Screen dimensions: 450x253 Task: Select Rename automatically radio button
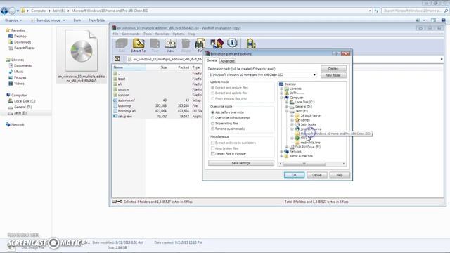coord(212,129)
